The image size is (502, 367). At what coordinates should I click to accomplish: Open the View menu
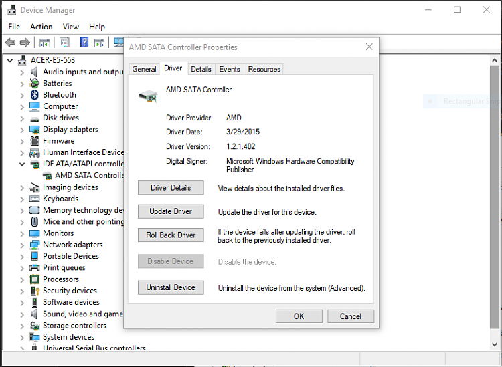coord(71,27)
